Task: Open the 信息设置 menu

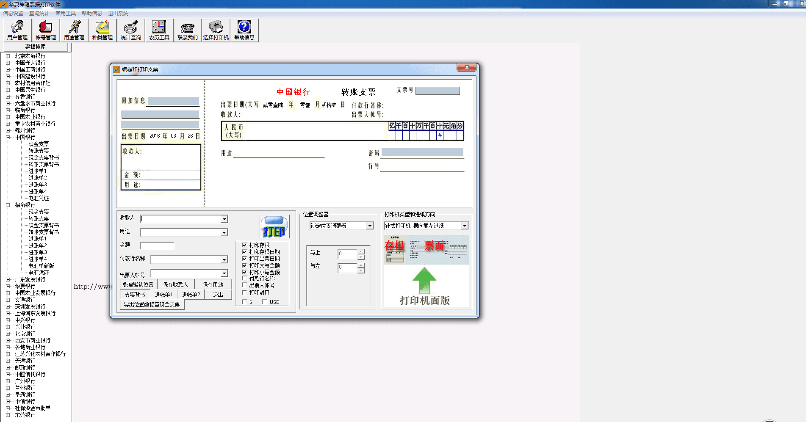Action: point(13,14)
